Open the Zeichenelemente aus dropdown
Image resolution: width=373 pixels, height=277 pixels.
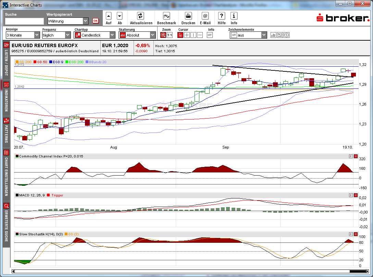click(248, 35)
